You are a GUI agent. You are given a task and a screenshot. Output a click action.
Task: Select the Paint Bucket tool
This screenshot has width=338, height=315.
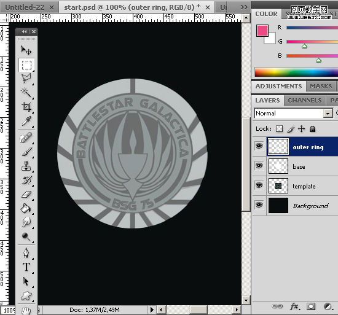pyautogui.click(x=26, y=208)
